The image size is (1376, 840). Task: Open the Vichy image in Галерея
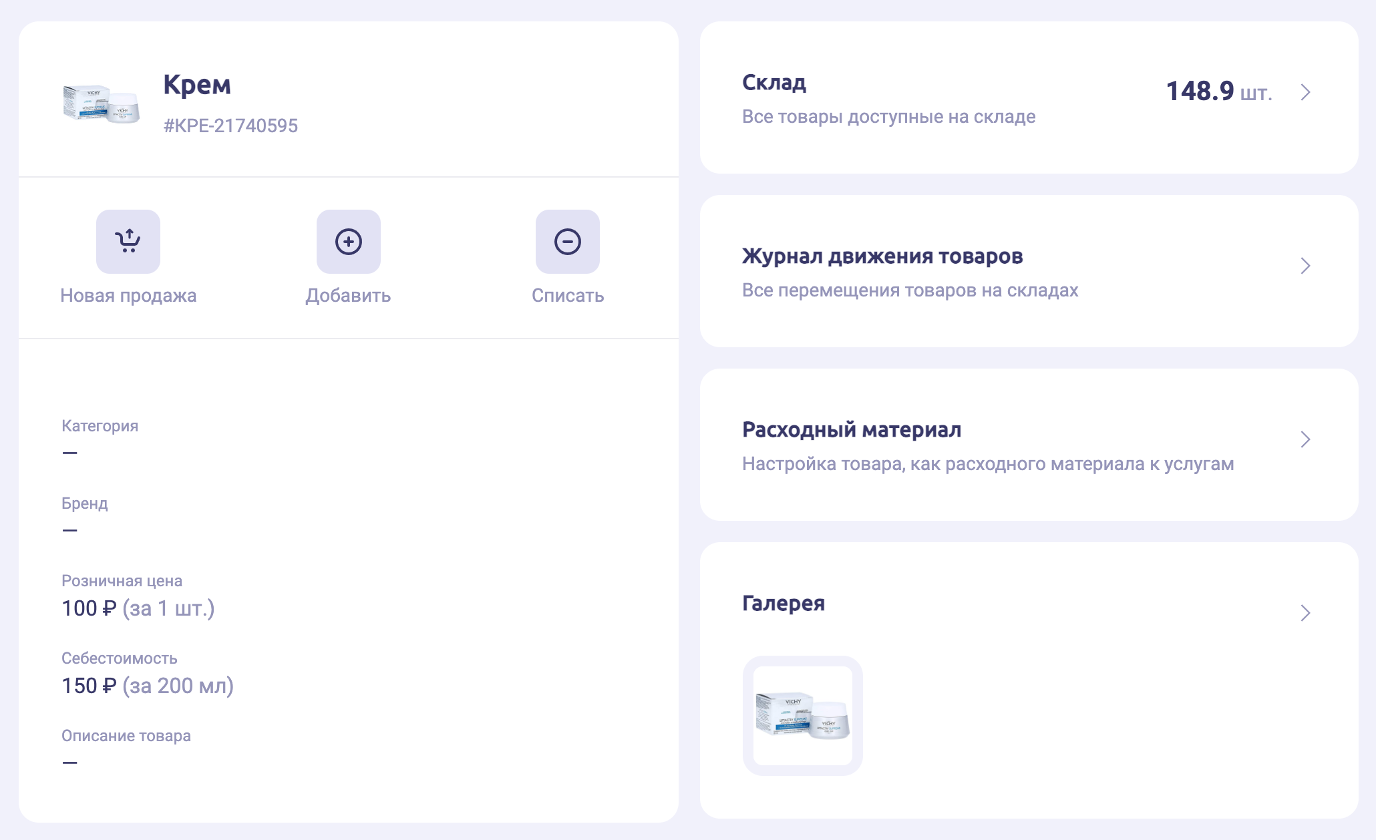pos(803,716)
